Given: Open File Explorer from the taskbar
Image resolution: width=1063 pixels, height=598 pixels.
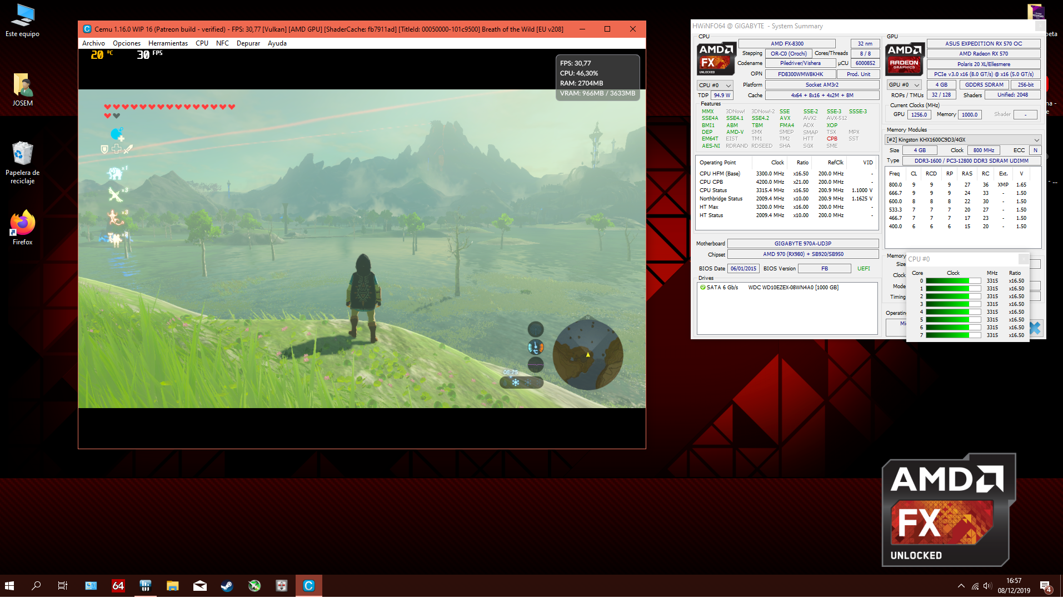Looking at the screenshot, I should [172, 586].
